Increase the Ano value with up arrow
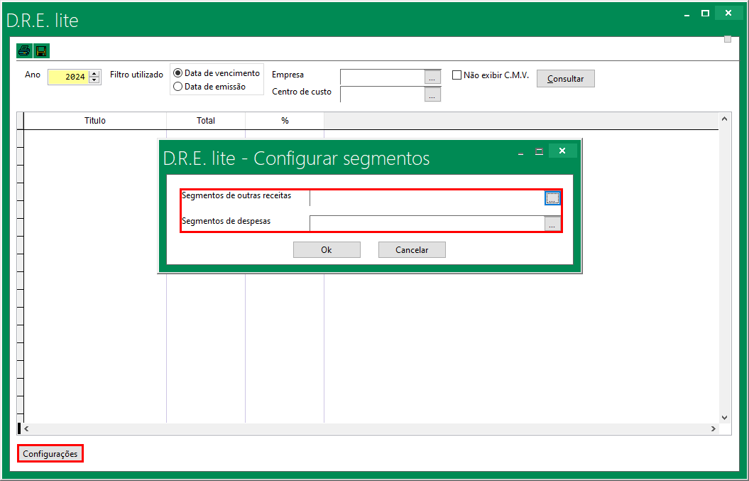The height and width of the screenshot is (481, 749). pos(94,73)
